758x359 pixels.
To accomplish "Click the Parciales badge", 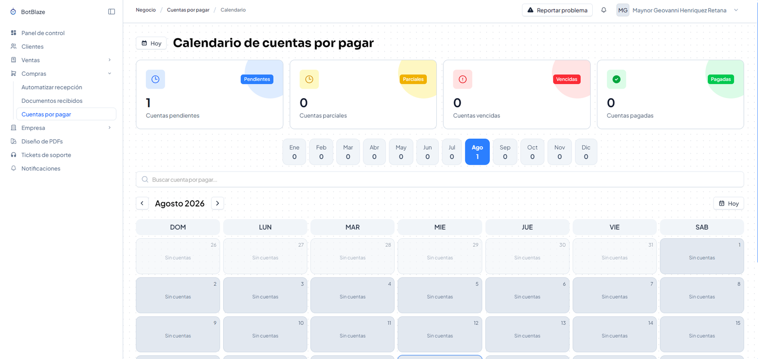I will 413,79.
